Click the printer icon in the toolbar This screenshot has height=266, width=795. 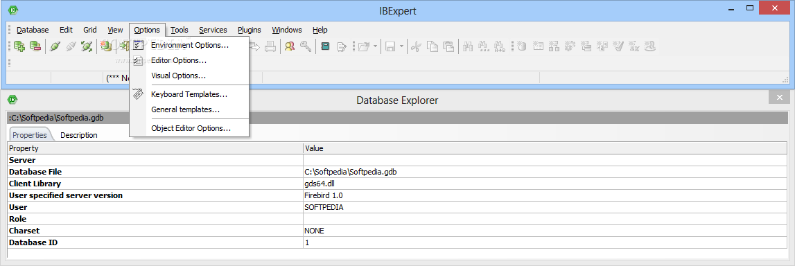(x=271, y=46)
